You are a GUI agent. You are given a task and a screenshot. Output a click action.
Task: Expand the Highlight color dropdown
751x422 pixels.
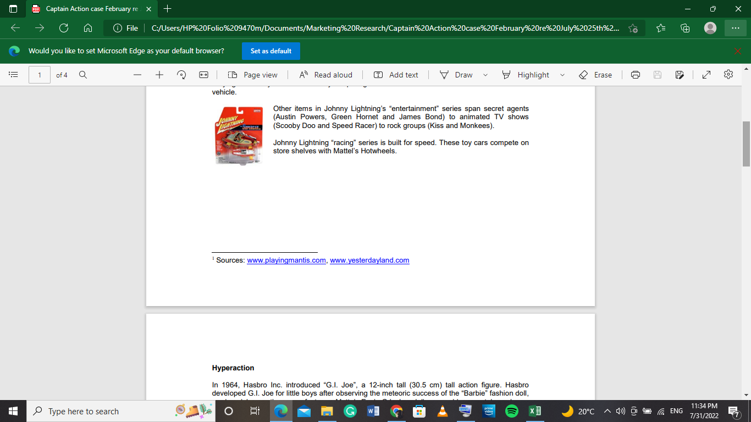tap(562, 75)
